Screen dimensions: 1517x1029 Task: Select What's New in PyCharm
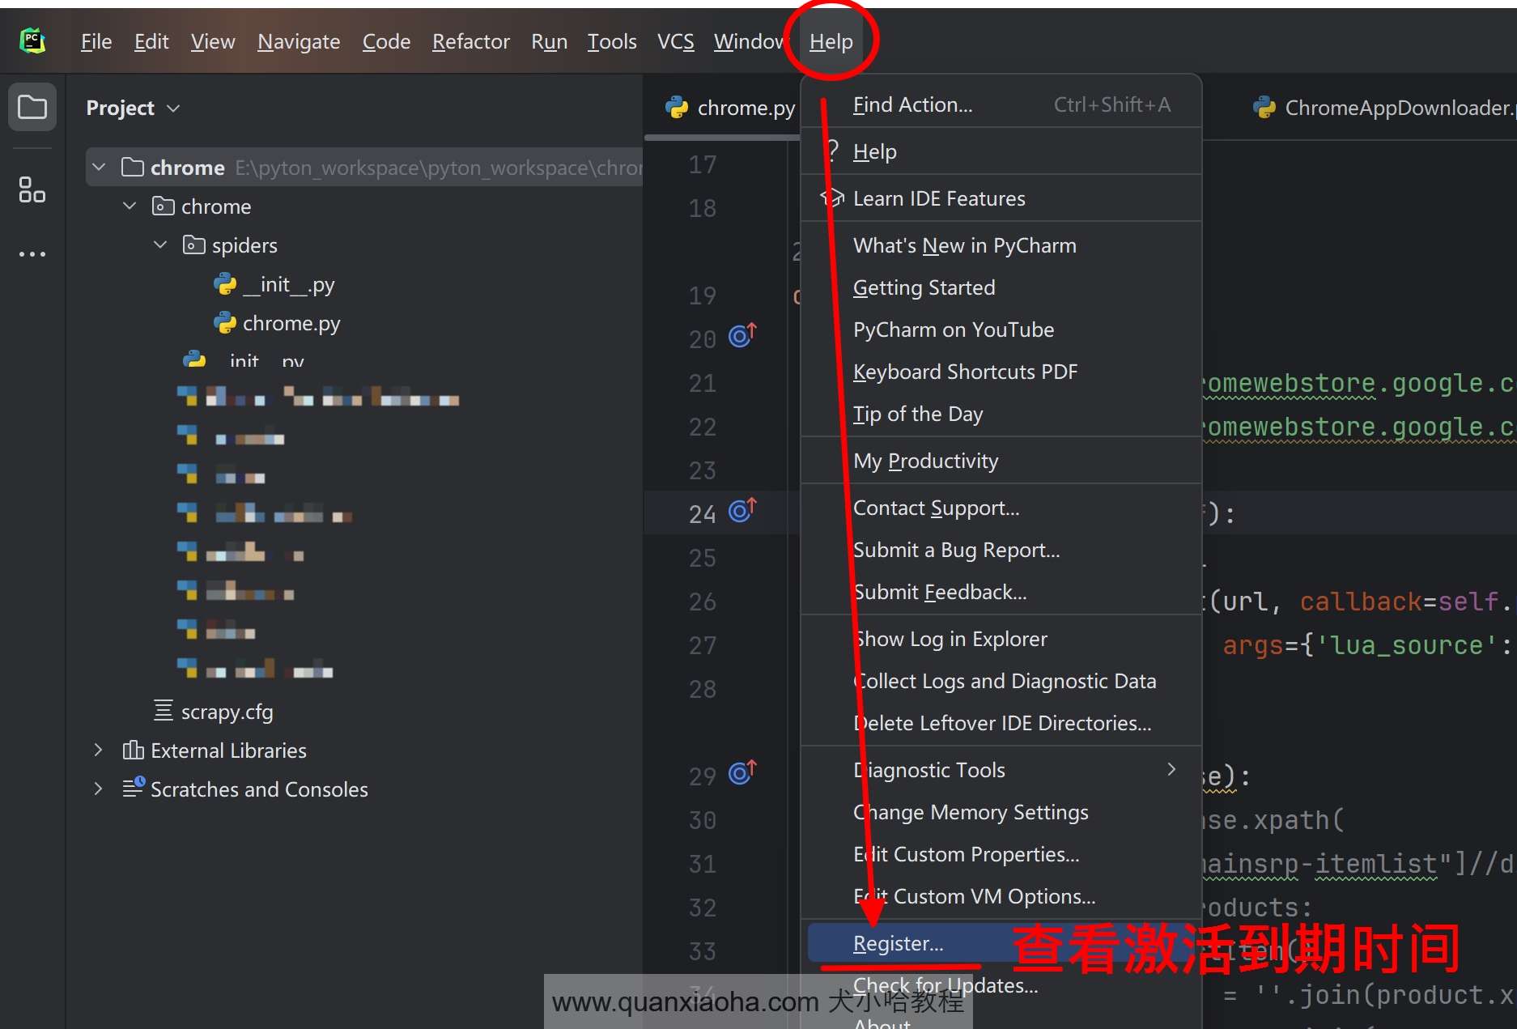[1001, 245]
